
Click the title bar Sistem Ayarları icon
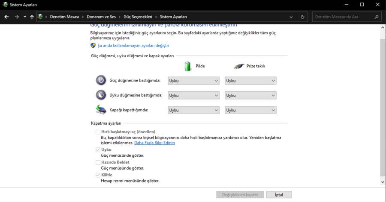pyautogui.click(x=5, y=5)
